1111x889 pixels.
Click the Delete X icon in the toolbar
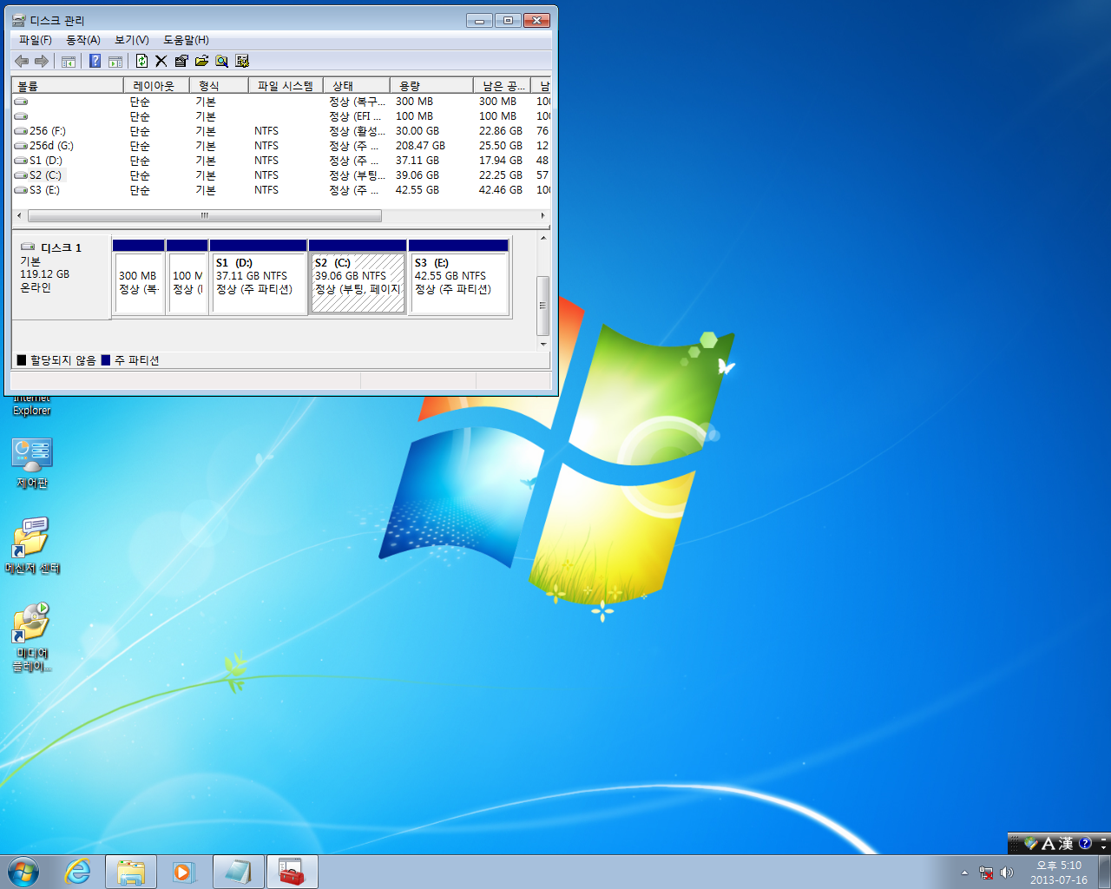161,61
